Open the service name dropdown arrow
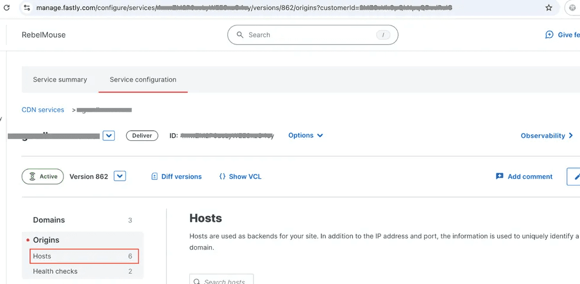The width and height of the screenshot is (580, 284). (108, 135)
